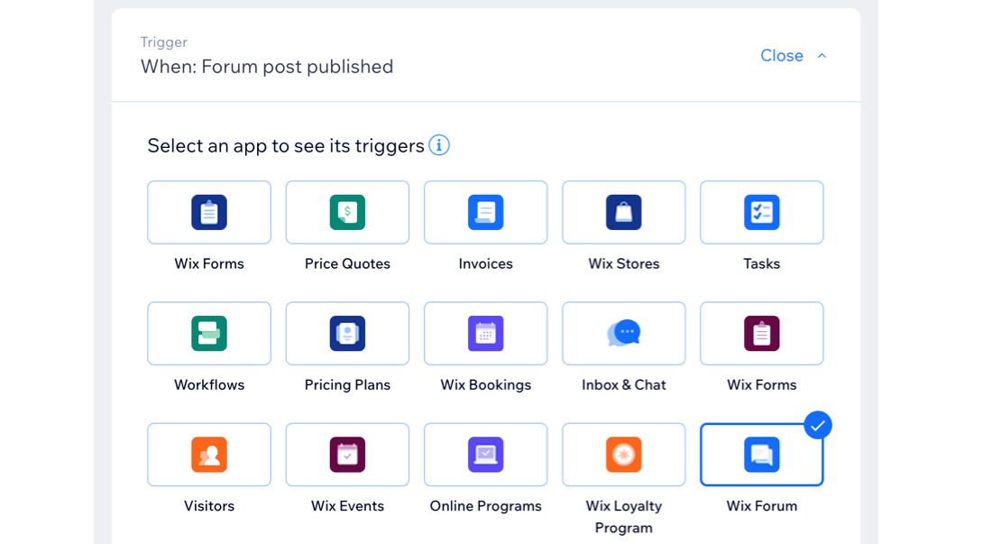The image size is (992, 544).
Task: Pick the Wix Stores shopping bag icon
Action: coord(624,213)
